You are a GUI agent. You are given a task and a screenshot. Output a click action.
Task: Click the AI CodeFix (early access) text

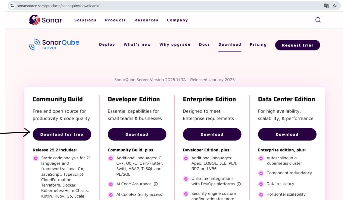tap(140, 195)
